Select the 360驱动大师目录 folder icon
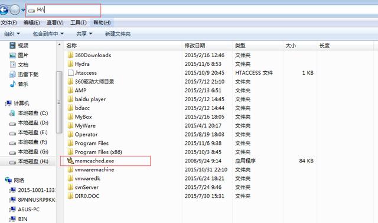This screenshot has width=378, height=223. click(70, 82)
